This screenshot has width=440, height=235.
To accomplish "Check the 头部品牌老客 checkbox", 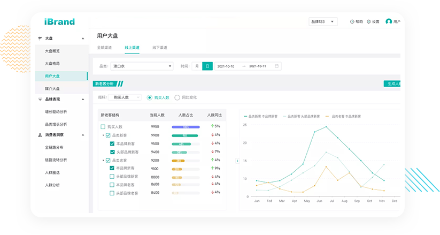I will [112, 193].
